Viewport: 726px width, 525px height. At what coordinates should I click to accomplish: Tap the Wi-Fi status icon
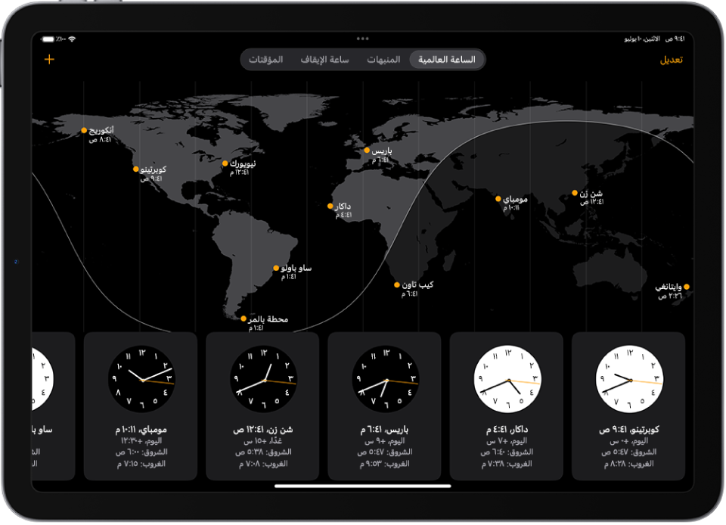pos(72,39)
